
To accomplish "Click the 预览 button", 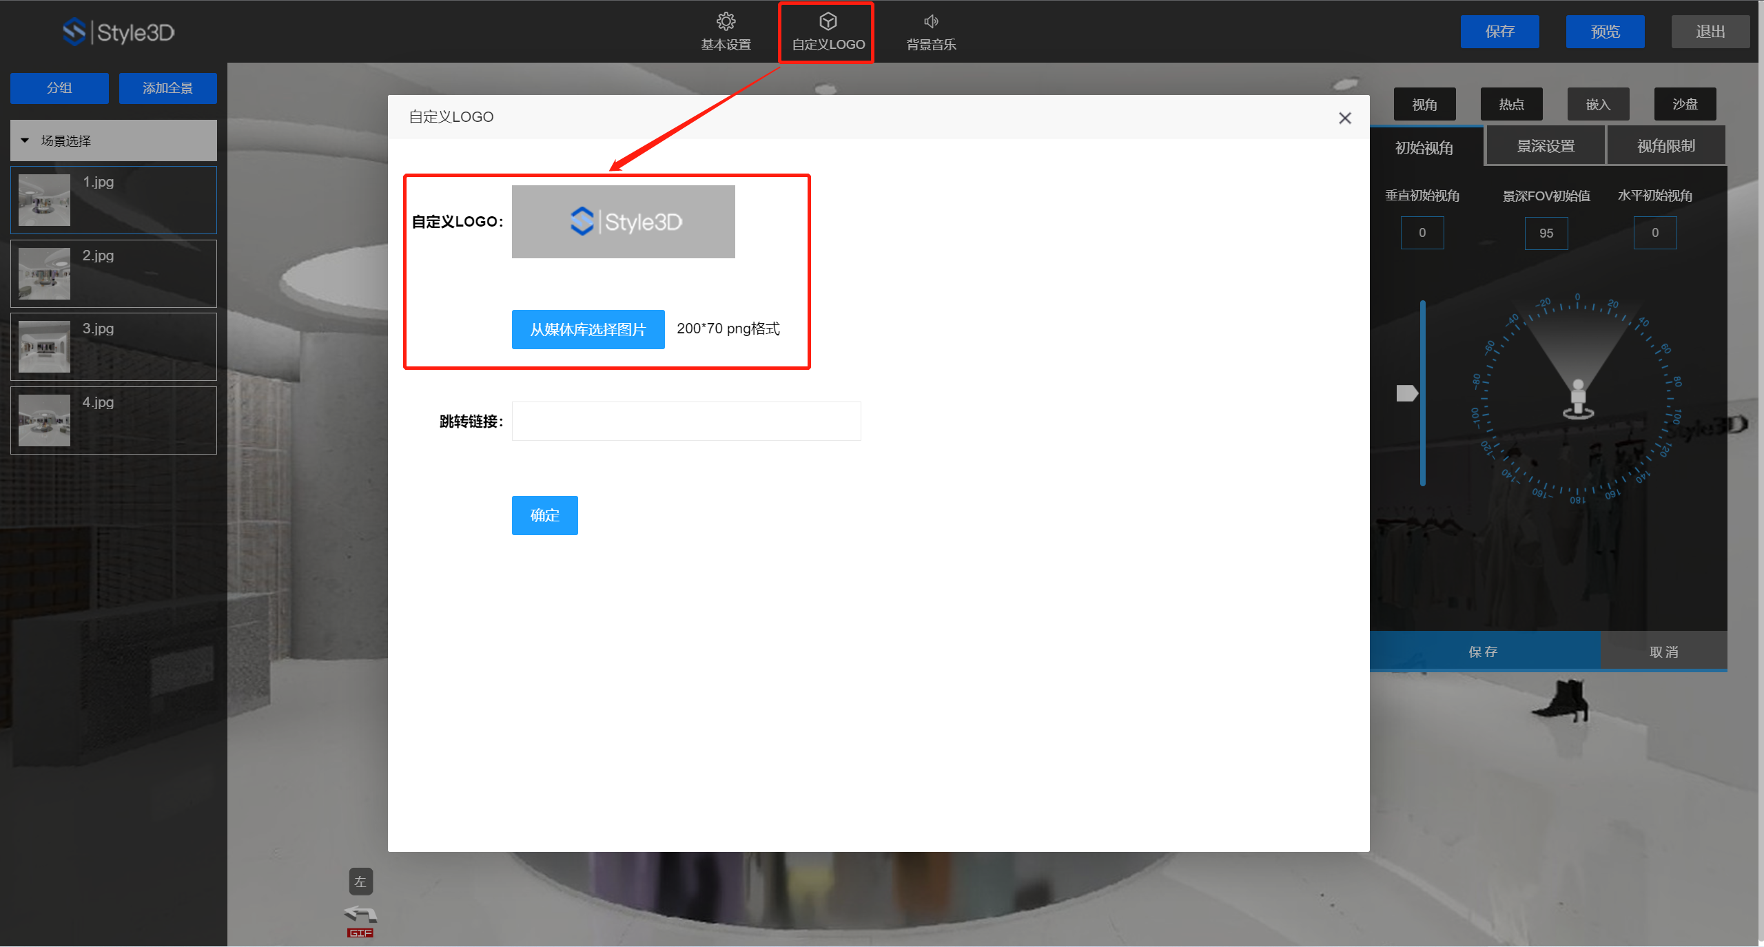I will tap(1605, 32).
